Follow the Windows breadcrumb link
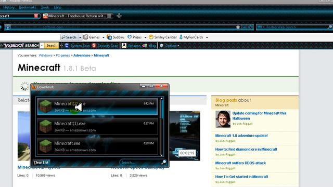 [x=45, y=56]
